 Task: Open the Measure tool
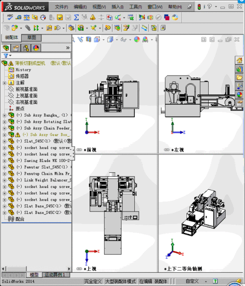(18, 17)
